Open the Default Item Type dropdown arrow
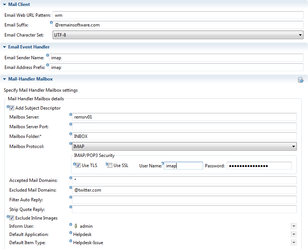This screenshot has height=249, width=308. coord(294,243)
